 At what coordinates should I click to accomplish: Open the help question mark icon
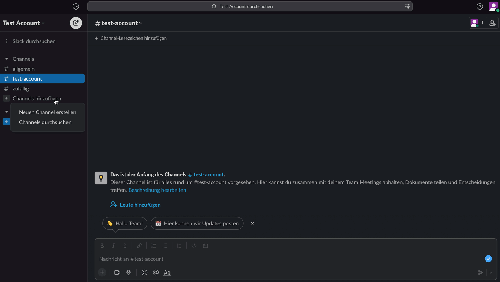pos(480,6)
